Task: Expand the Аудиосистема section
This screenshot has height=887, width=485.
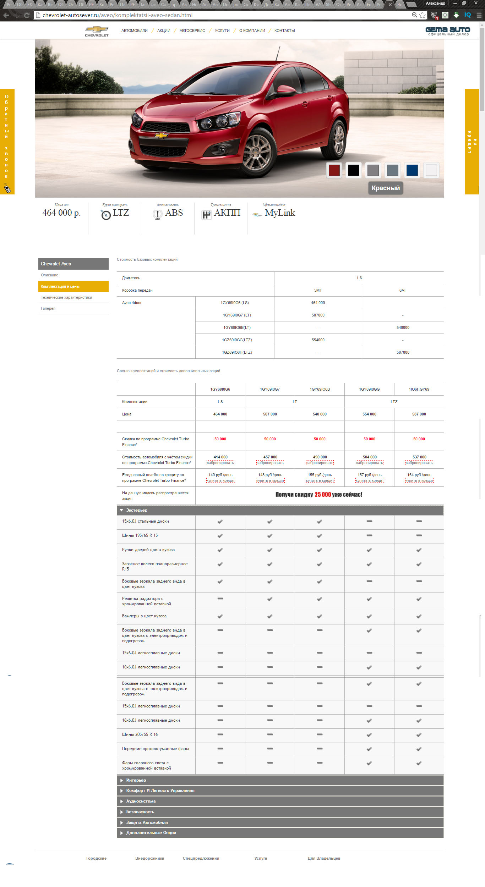Action: tap(280, 801)
